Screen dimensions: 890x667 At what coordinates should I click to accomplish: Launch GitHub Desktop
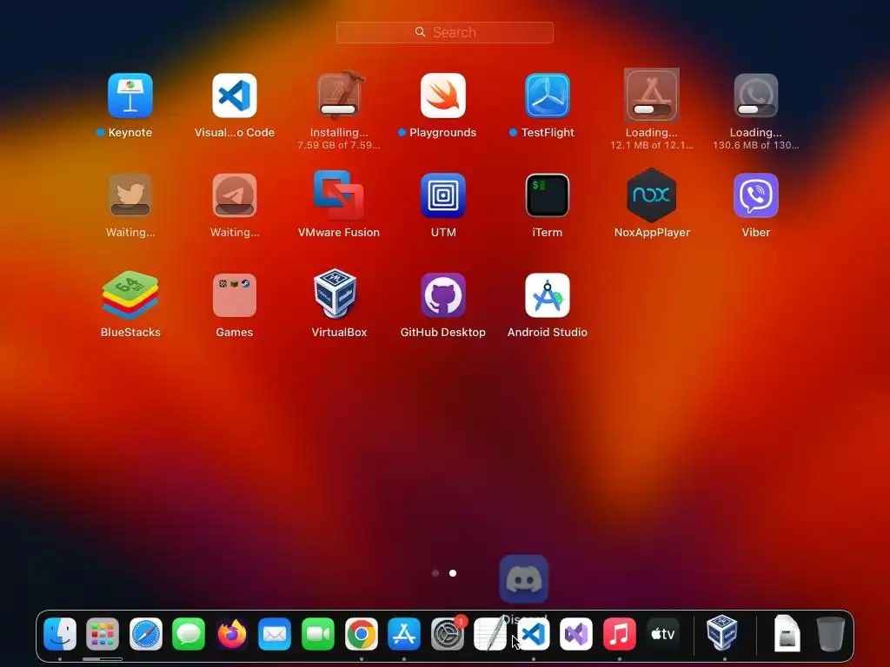point(442,295)
